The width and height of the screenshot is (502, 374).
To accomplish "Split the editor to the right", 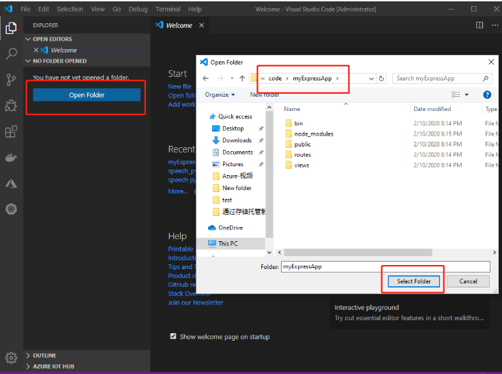I will coord(479,25).
